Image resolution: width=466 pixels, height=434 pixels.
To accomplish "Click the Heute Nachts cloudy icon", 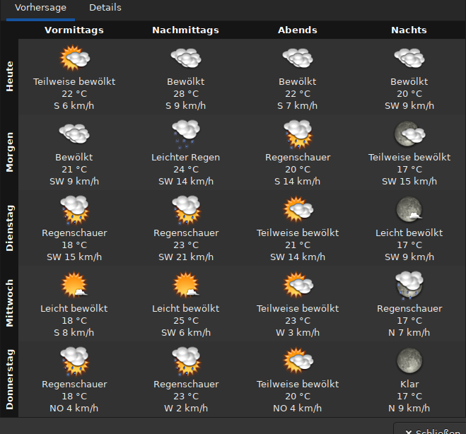I will (x=409, y=58).
